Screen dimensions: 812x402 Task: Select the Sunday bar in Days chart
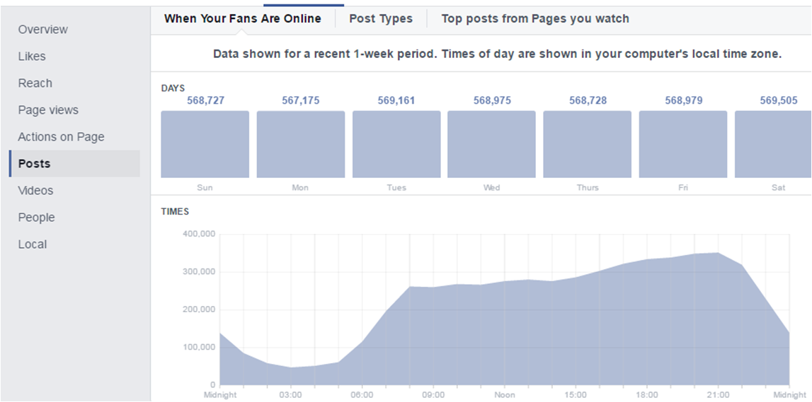click(x=205, y=144)
